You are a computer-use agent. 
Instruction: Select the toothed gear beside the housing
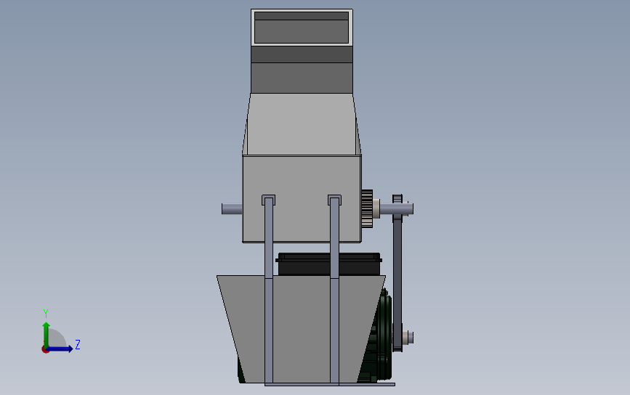click(x=367, y=208)
